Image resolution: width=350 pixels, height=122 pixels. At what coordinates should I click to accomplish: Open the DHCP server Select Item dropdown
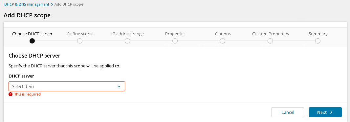tap(67, 86)
